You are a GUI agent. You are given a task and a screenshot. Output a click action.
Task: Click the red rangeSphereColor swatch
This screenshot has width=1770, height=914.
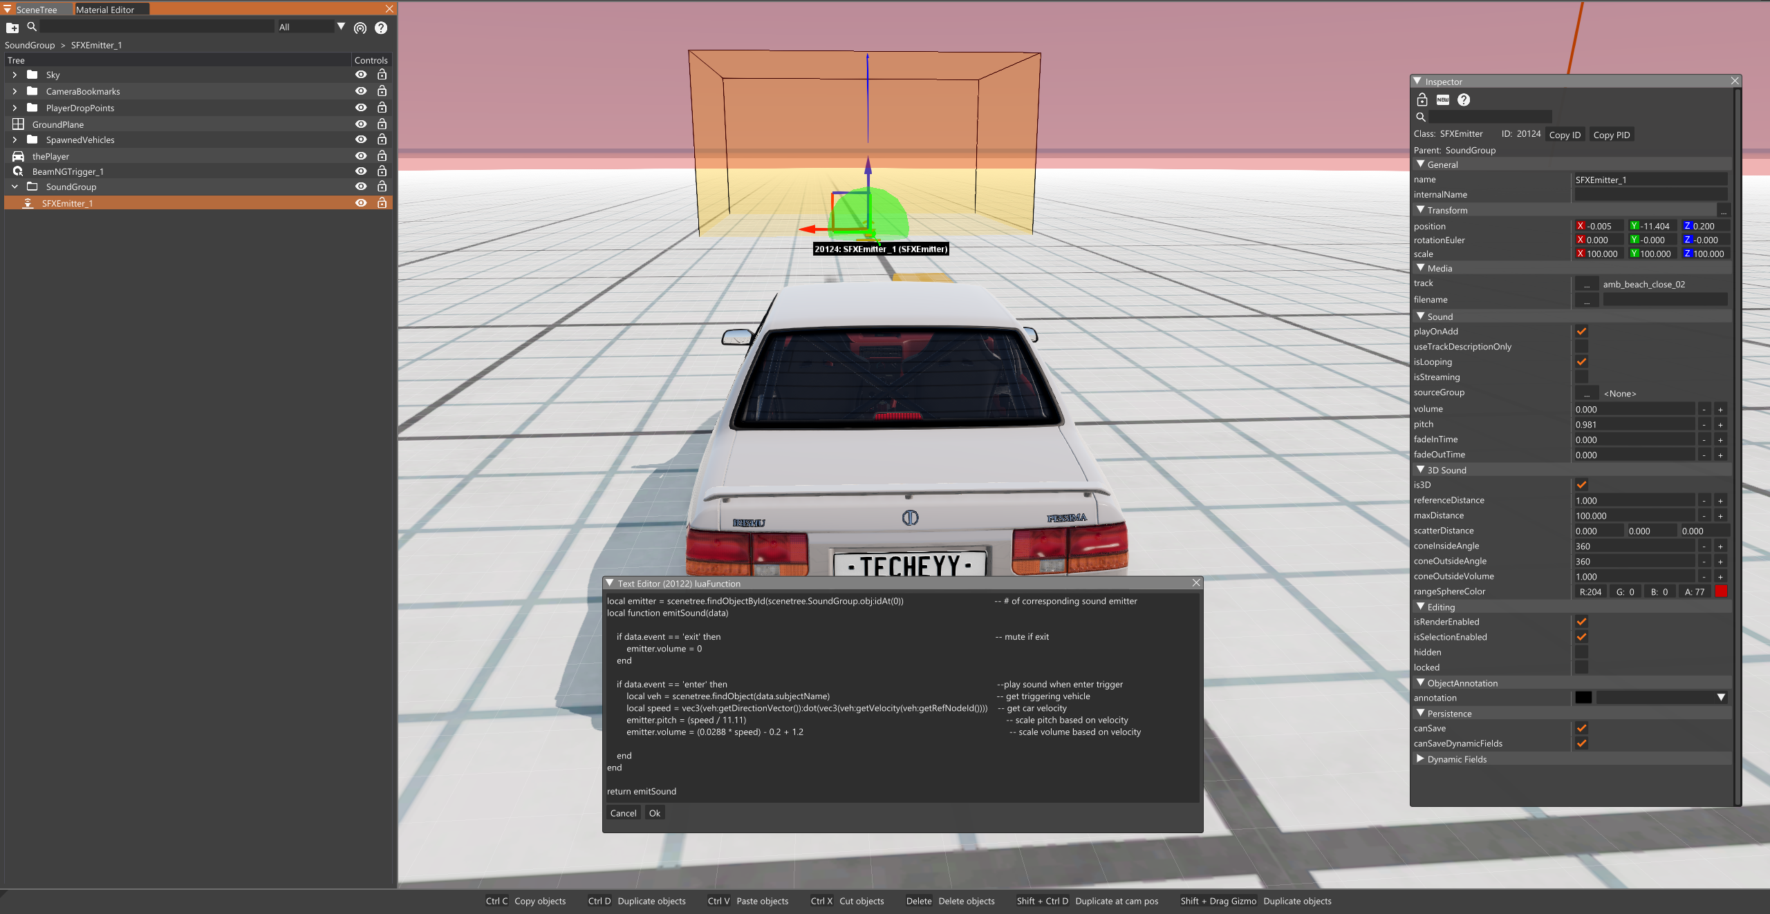coord(1722,591)
